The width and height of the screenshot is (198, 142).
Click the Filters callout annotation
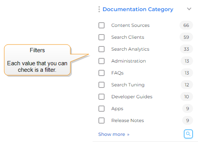tap(37, 60)
